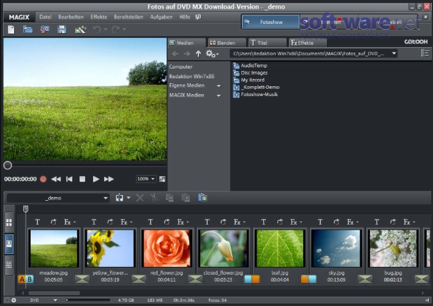Select the storyboard mode toggle
The width and height of the screenshot is (433, 306).
(9, 244)
